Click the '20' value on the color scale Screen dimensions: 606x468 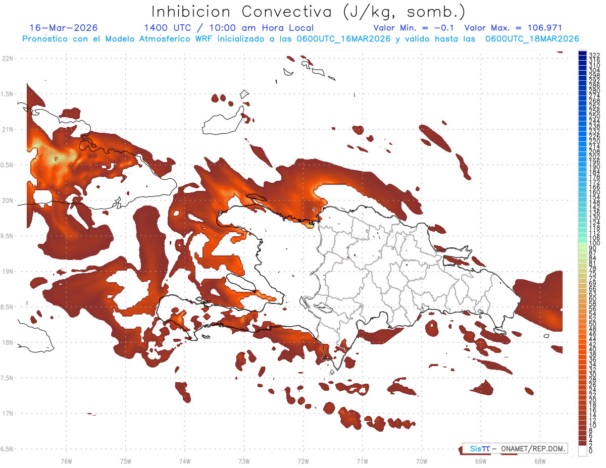pyautogui.click(x=592, y=400)
